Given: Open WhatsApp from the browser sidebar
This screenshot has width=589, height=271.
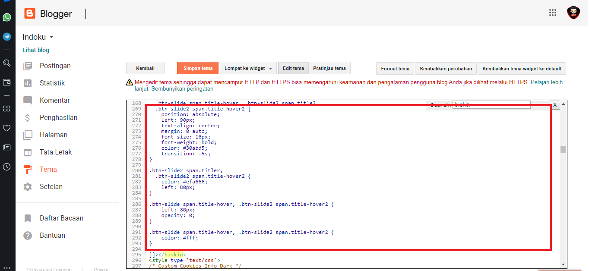Looking at the screenshot, I should (7, 17).
